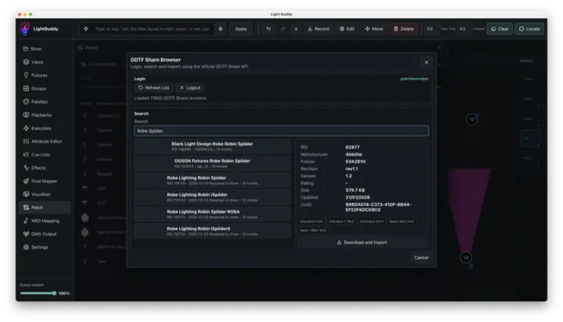Screen dimensions: 563x322
Task: Click fixture marker 12 in visualiser
Action: pos(472,119)
